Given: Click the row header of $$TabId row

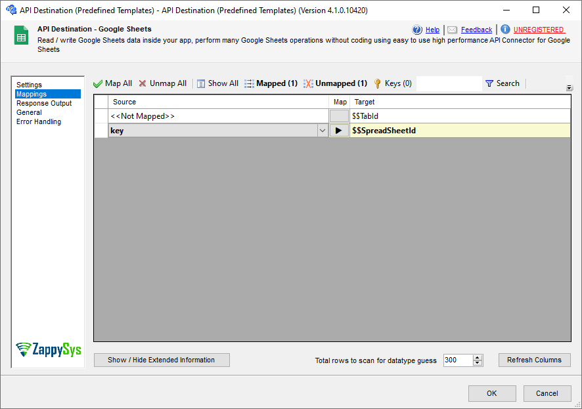Looking at the screenshot, I should tap(101, 116).
